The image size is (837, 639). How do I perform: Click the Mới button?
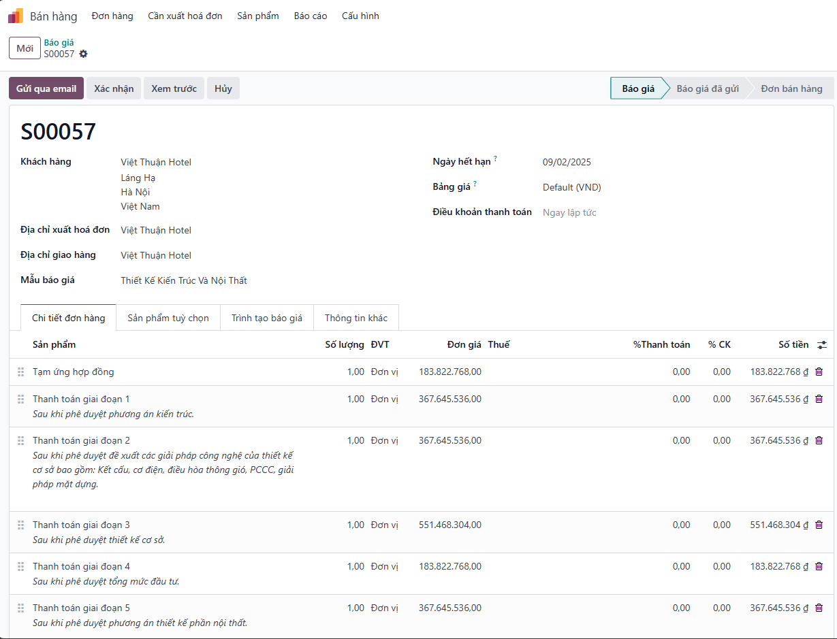(x=25, y=48)
